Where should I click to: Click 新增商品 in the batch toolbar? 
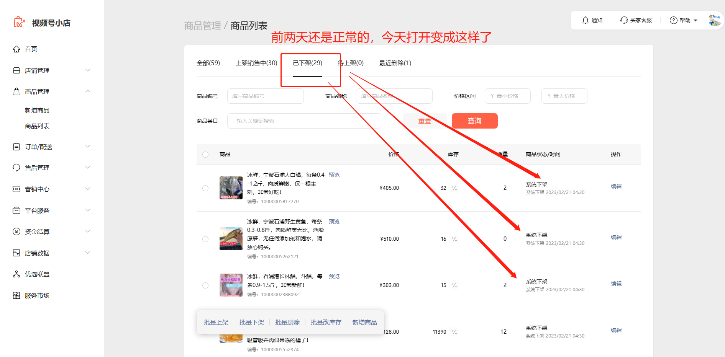pyautogui.click(x=365, y=323)
